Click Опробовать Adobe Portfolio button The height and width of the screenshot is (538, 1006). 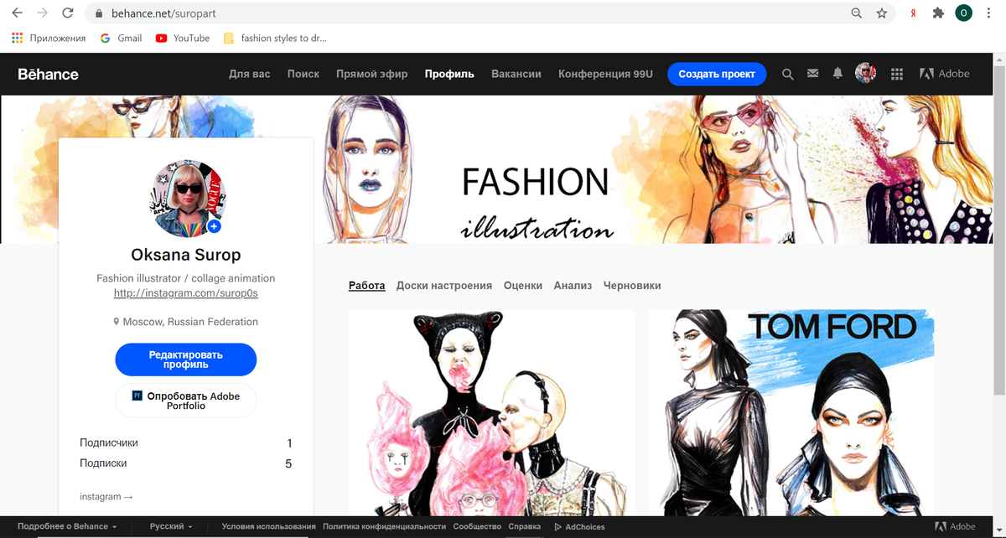[185, 401]
